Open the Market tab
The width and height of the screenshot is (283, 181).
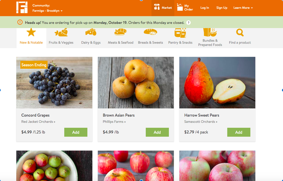pyautogui.click(x=163, y=8)
